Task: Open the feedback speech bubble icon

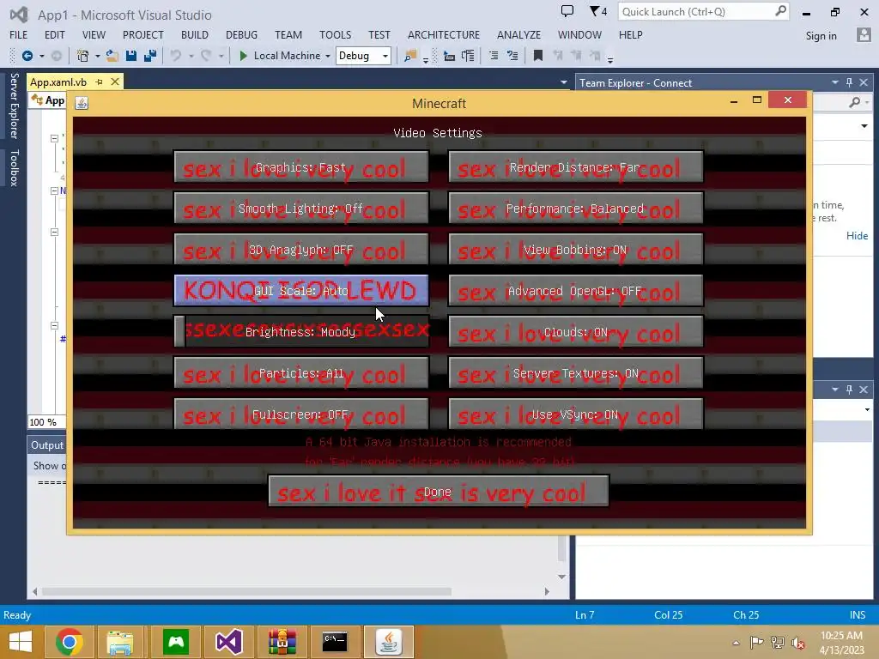Action: (x=567, y=10)
